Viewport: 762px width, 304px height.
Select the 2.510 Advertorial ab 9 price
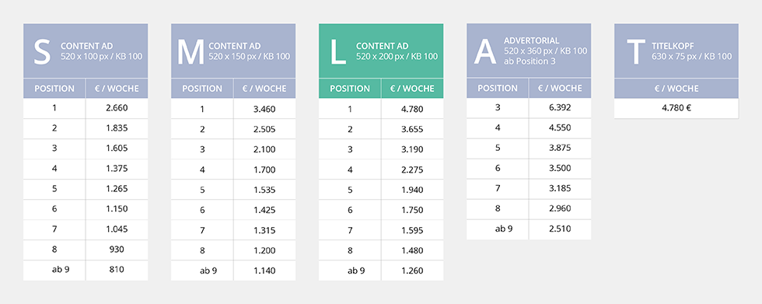click(x=560, y=229)
